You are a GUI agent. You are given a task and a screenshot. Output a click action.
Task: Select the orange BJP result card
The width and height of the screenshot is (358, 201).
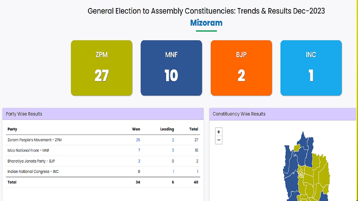click(241, 68)
